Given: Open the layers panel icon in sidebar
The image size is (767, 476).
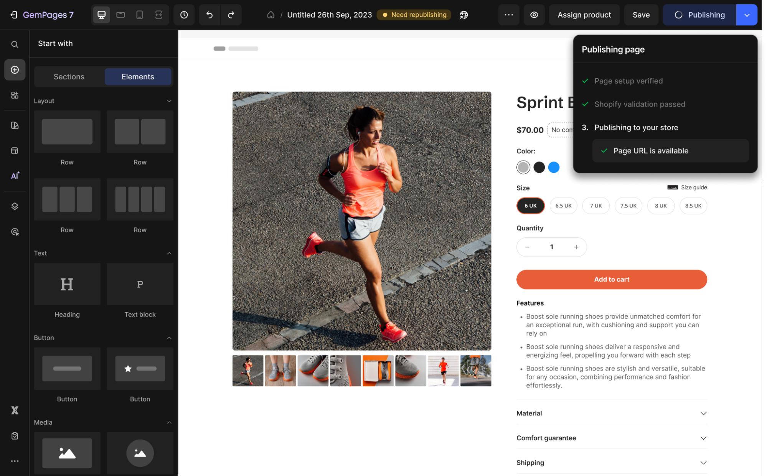Looking at the screenshot, I should coord(15,206).
